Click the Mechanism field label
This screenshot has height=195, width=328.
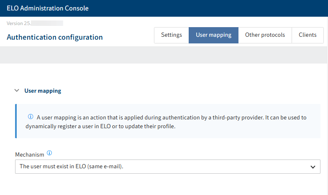click(29, 154)
